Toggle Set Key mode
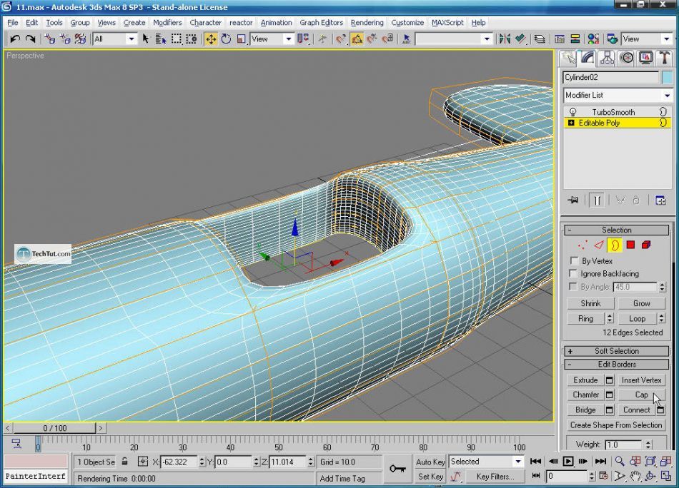 click(430, 477)
